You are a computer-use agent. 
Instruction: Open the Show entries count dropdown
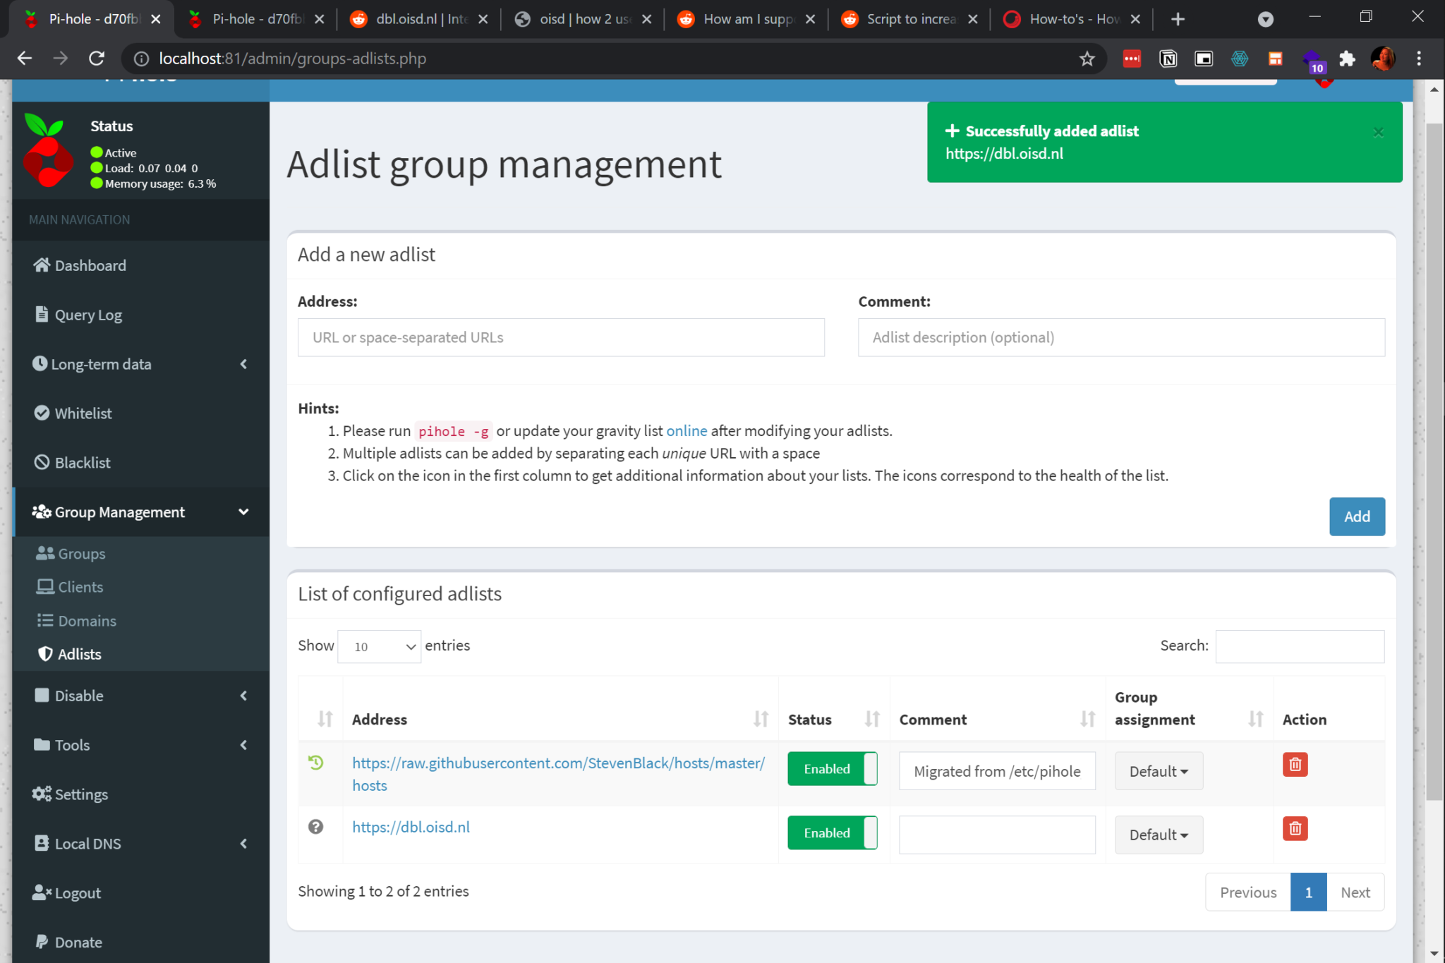pos(379,646)
